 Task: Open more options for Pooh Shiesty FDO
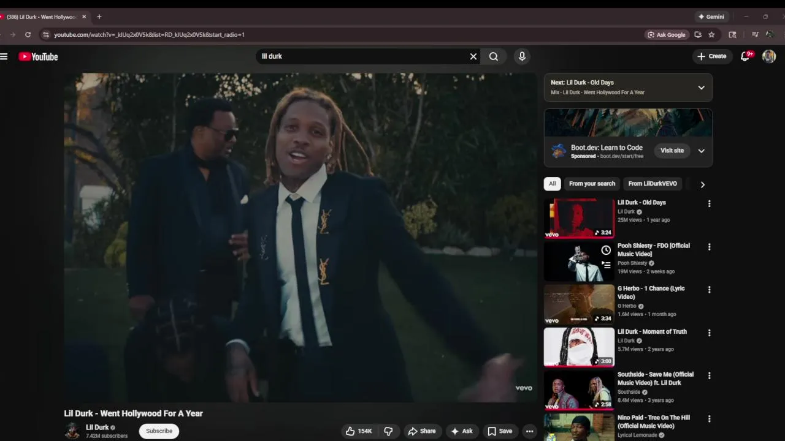(x=709, y=247)
